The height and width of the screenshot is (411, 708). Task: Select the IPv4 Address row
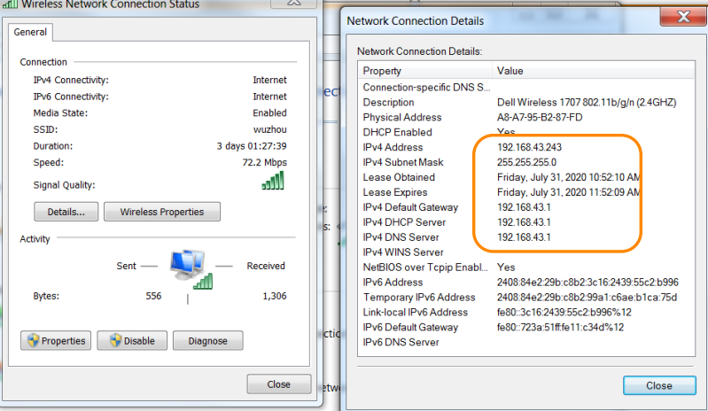(x=393, y=147)
